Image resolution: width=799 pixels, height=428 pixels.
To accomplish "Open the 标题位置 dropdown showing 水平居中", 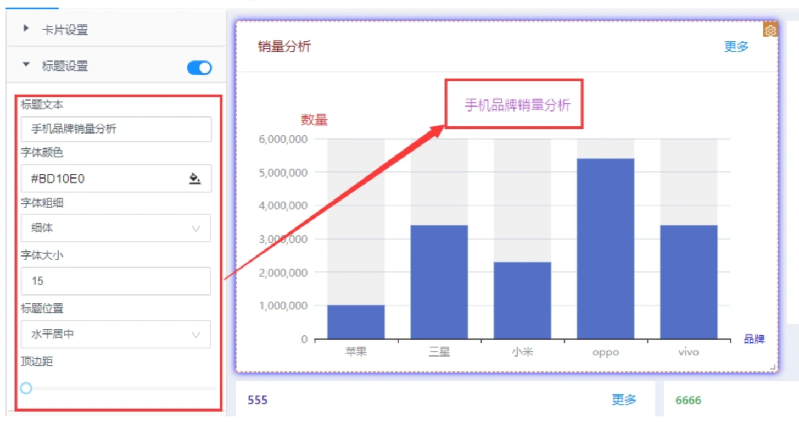I will (x=116, y=334).
